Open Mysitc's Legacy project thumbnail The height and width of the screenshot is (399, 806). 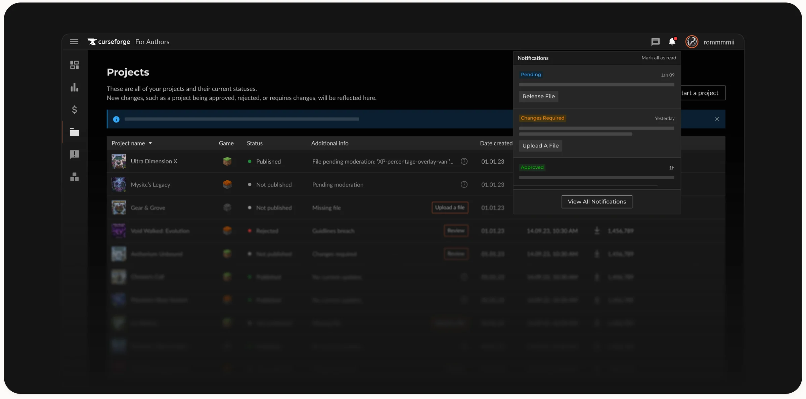[119, 184]
